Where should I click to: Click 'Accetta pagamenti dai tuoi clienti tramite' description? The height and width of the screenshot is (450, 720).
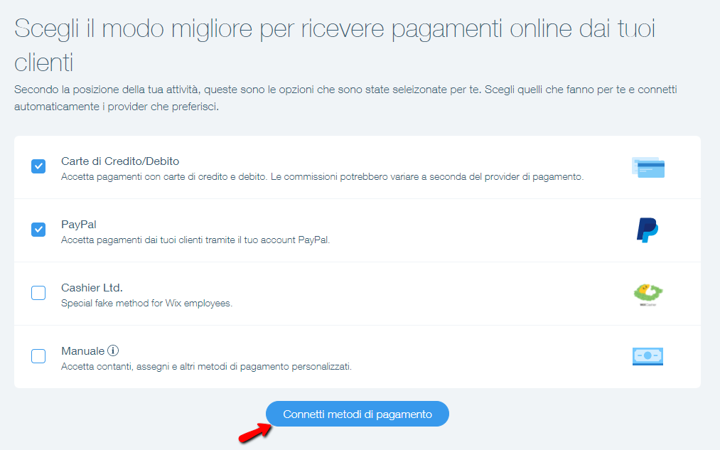coord(195,240)
